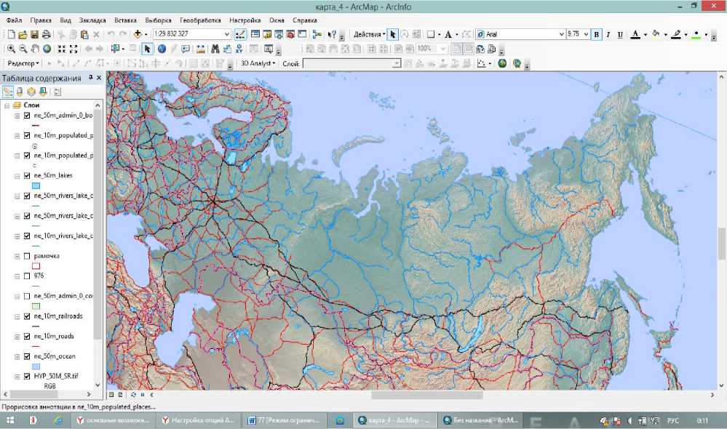This screenshot has width=727, height=429.
Task: Select the Zoom In tool
Action: 12,49
